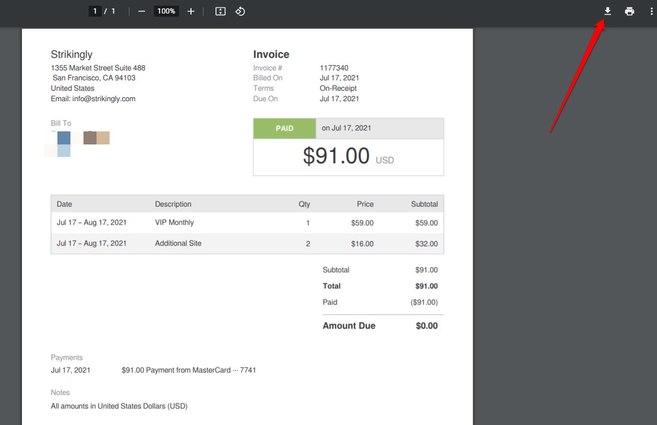Click the Description column header
Image resolution: width=657 pixels, height=425 pixels.
173,204
